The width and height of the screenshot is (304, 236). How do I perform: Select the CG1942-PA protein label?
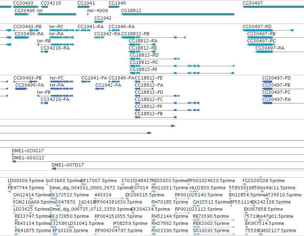(108, 85)
